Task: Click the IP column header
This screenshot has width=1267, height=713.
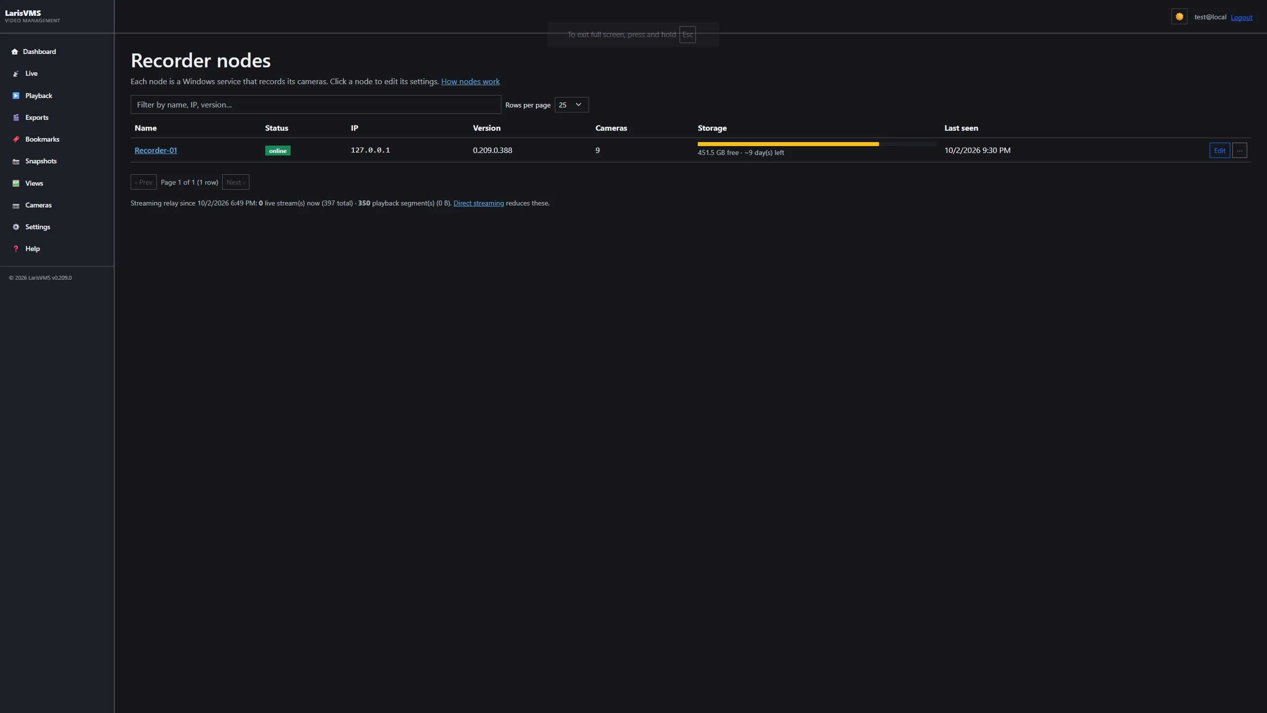Action: point(354,128)
